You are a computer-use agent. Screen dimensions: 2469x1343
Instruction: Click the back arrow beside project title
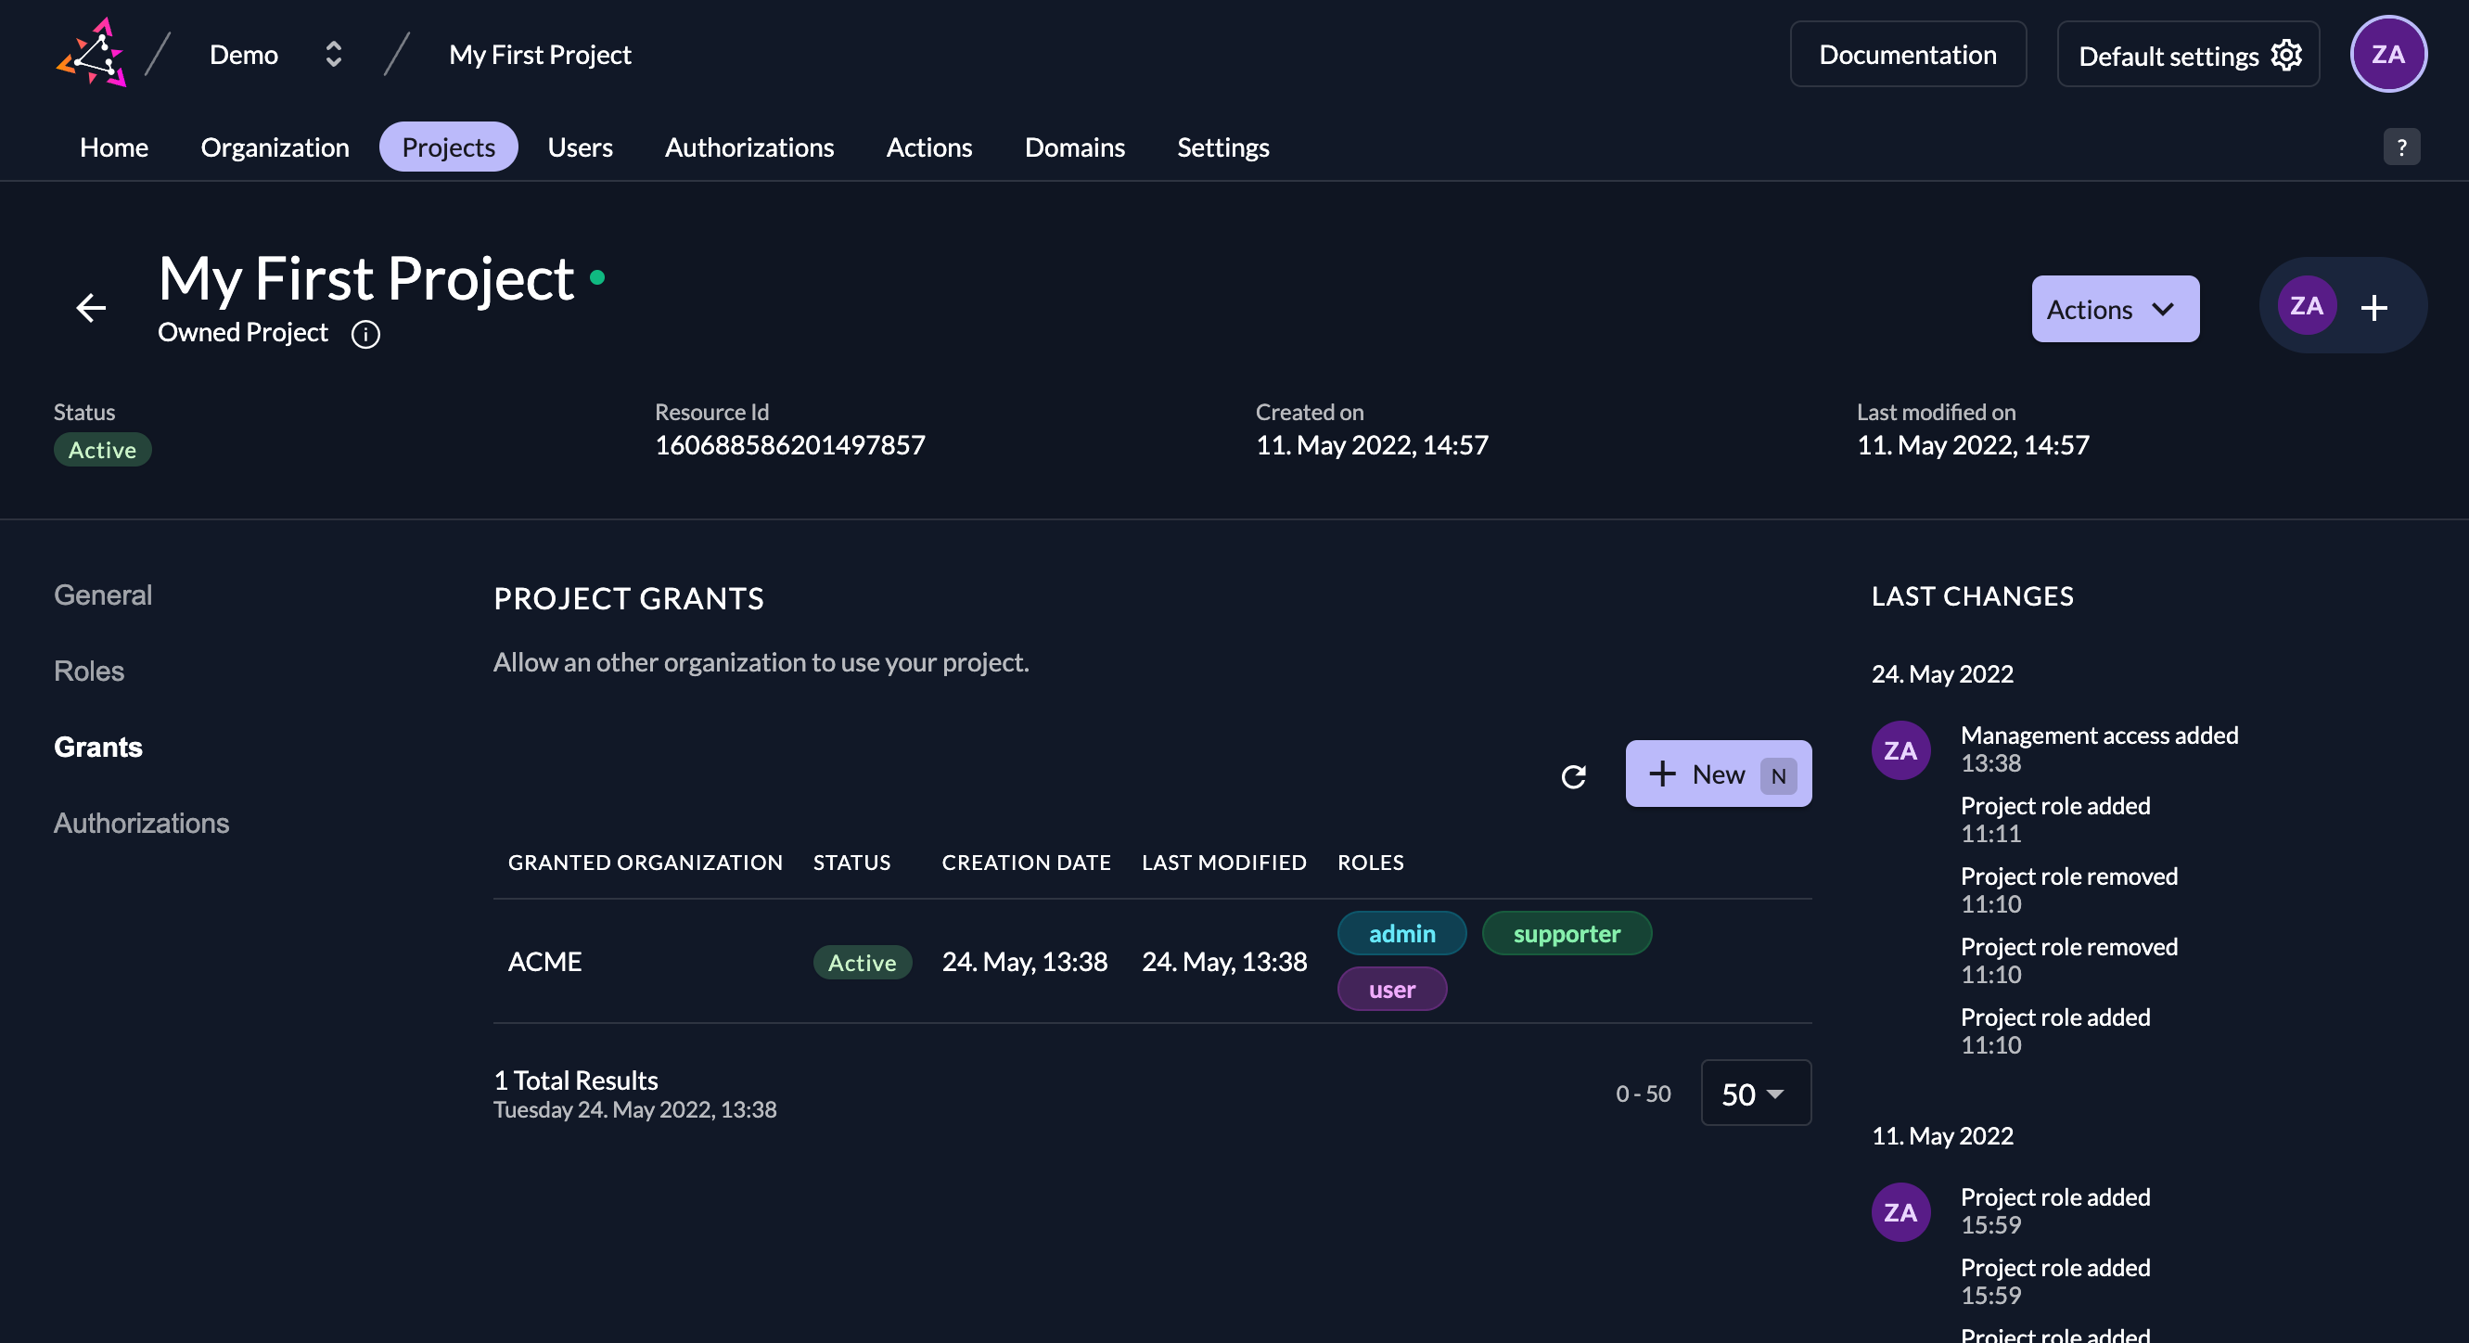pyautogui.click(x=91, y=308)
